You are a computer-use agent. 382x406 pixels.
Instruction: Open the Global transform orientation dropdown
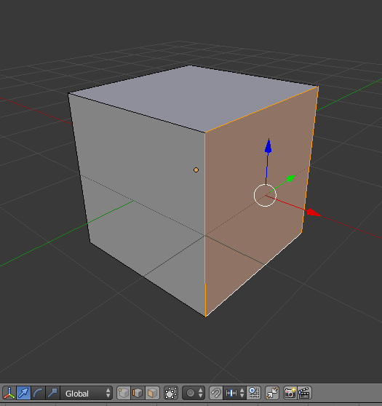(87, 393)
